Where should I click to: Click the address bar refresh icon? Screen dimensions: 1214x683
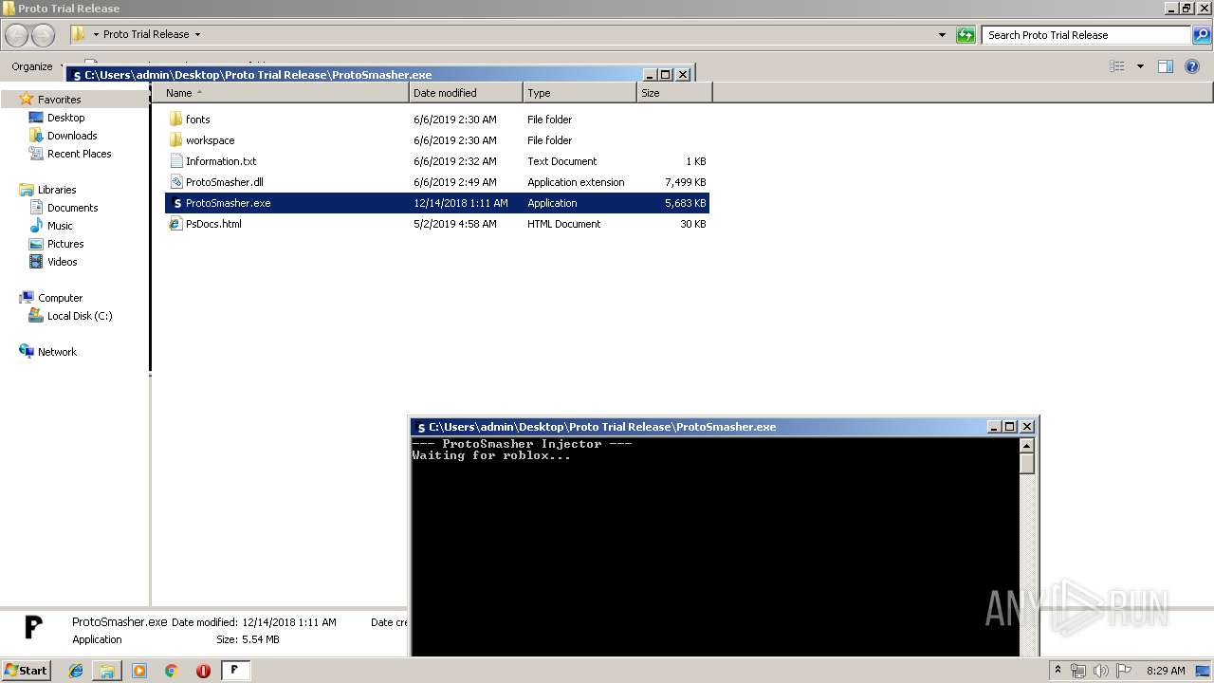(x=966, y=35)
